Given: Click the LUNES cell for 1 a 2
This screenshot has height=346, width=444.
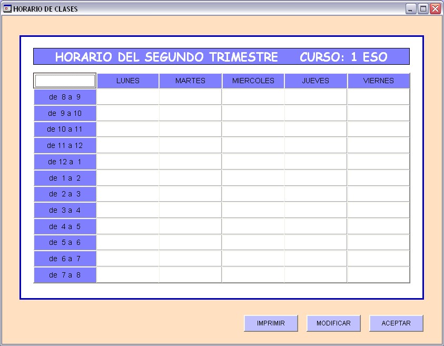Looking at the screenshot, I should pyautogui.click(x=127, y=178).
